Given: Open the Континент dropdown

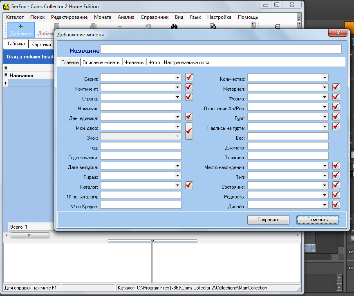Looking at the screenshot, I should [x=178, y=87].
